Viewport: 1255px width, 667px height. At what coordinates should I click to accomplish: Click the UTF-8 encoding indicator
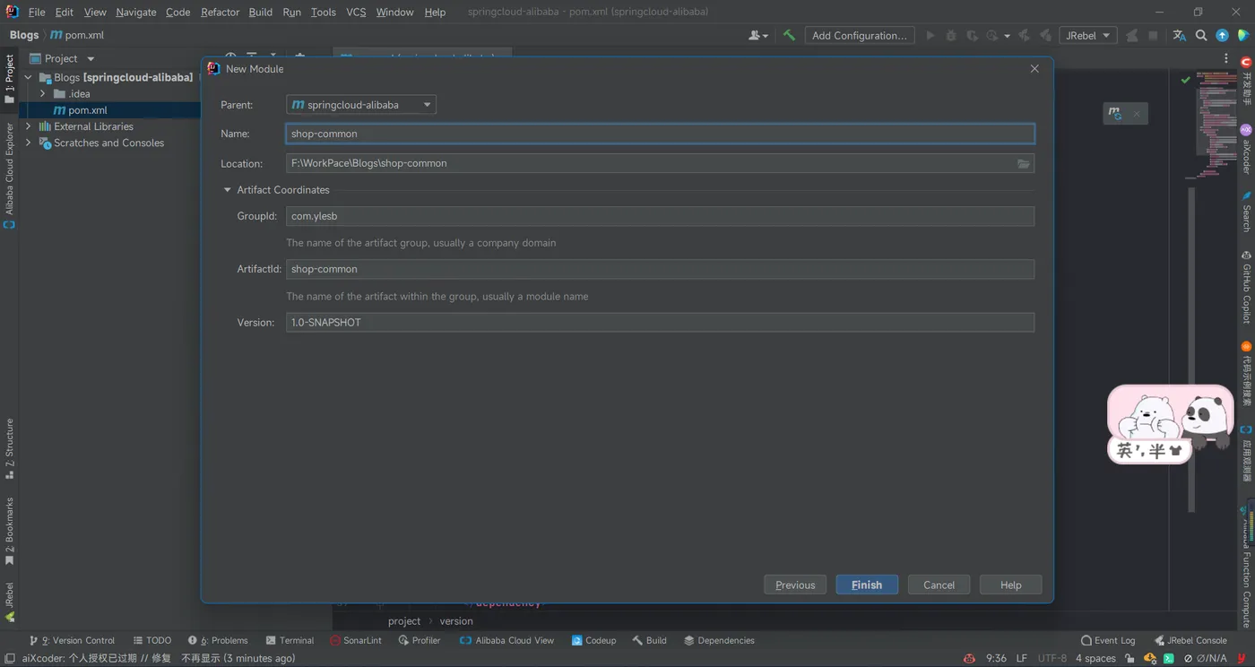click(1052, 658)
